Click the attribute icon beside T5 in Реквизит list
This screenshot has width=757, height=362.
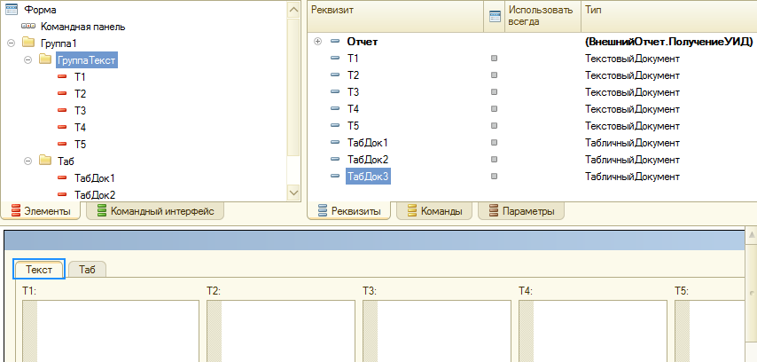334,126
